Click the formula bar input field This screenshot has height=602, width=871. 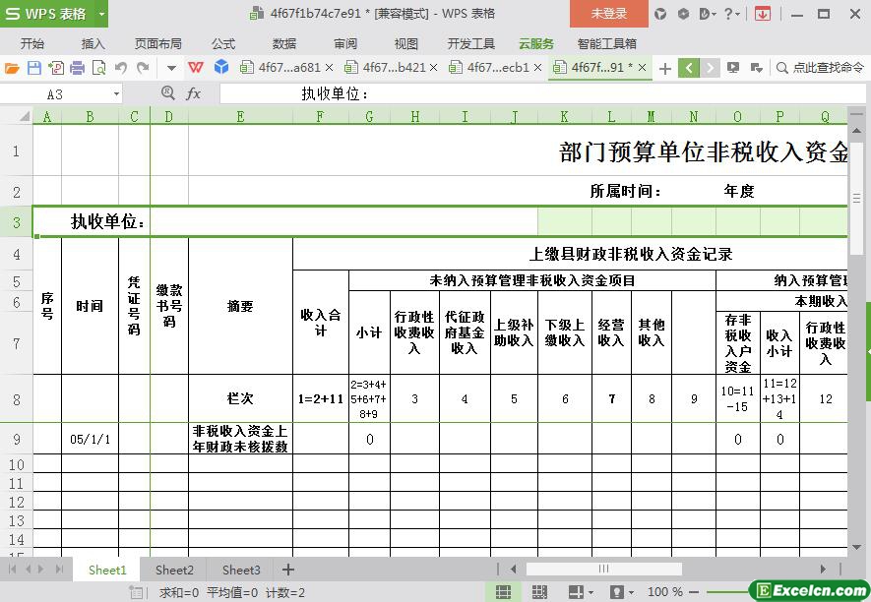point(531,93)
